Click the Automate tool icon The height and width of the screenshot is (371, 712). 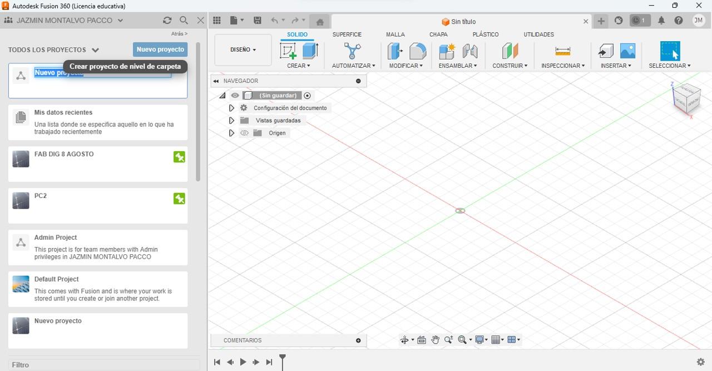click(353, 51)
